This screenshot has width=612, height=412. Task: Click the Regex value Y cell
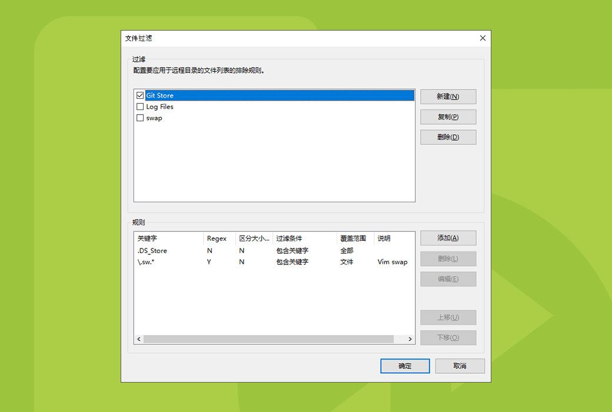tap(209, 262)
